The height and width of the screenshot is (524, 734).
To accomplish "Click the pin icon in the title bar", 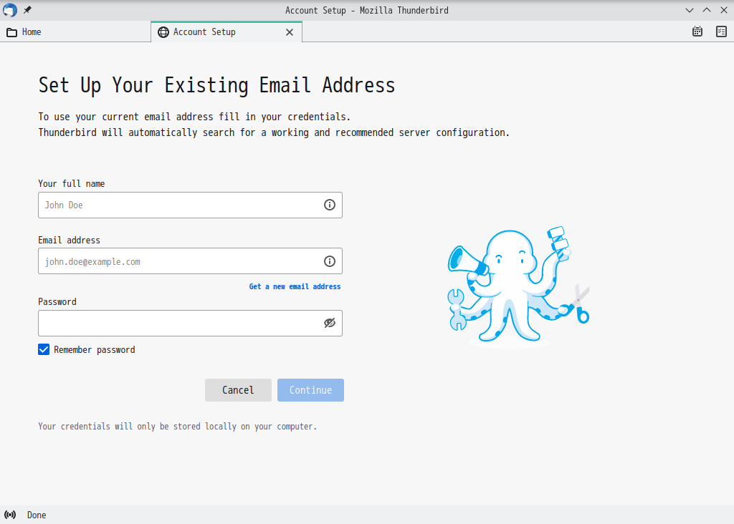I will [x=28, y=10].
